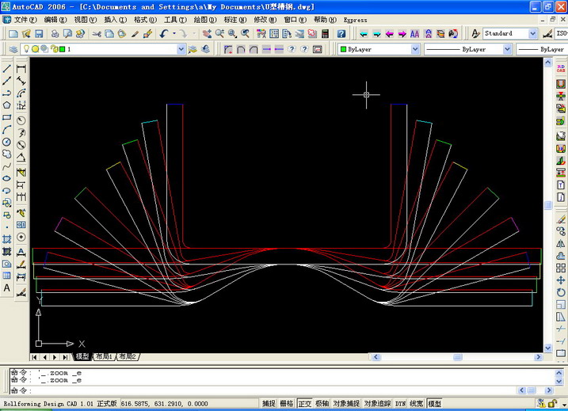Viewport: 568px width, 411px height.
Task: Open the Standard text style dropdown
Action: click(x=532, y=34)
